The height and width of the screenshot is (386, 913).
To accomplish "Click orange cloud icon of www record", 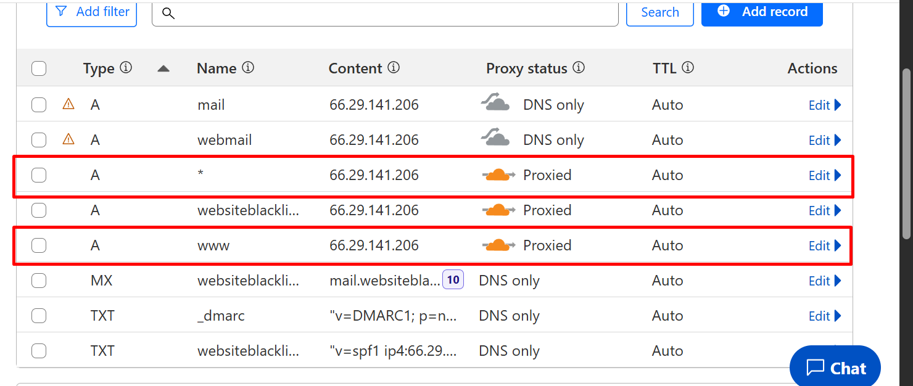I will click(498, 246).
